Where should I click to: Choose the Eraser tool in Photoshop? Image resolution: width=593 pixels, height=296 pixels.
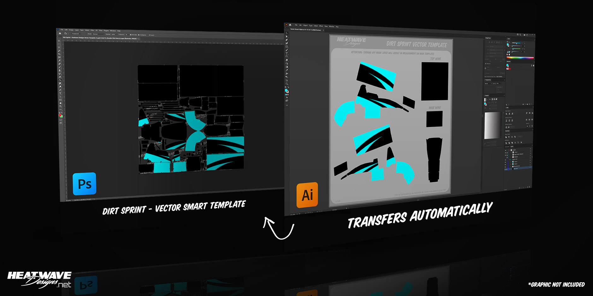pos(60,77)
